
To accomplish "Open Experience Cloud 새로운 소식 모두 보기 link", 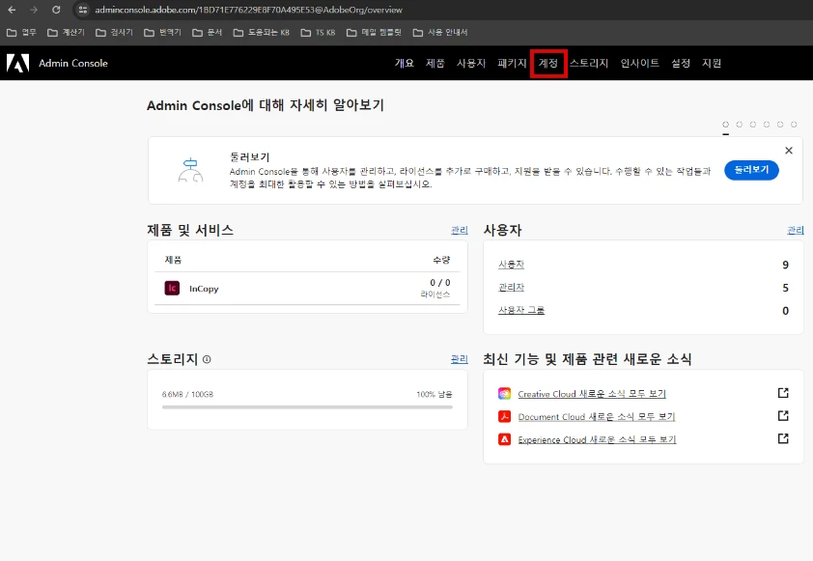I will (597, 439).
